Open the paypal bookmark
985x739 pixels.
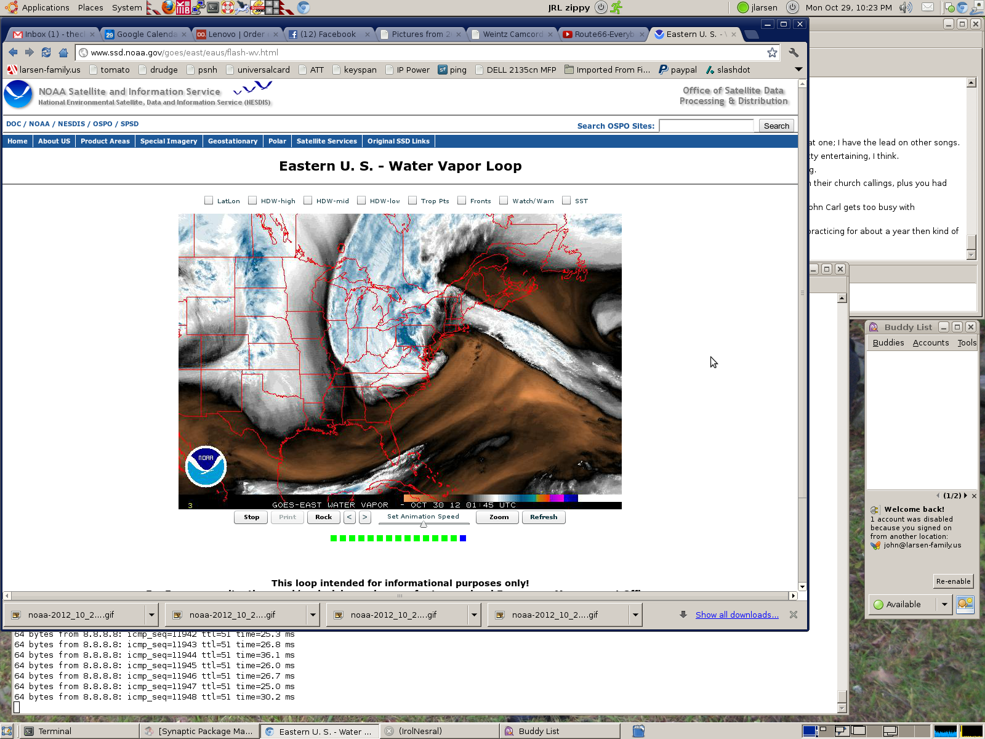(678, 70)
